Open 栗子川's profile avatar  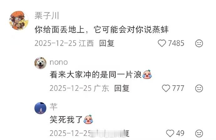tap(19, 21)
